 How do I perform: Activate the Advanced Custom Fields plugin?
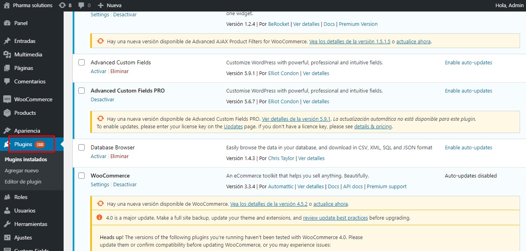click(99, 71)
